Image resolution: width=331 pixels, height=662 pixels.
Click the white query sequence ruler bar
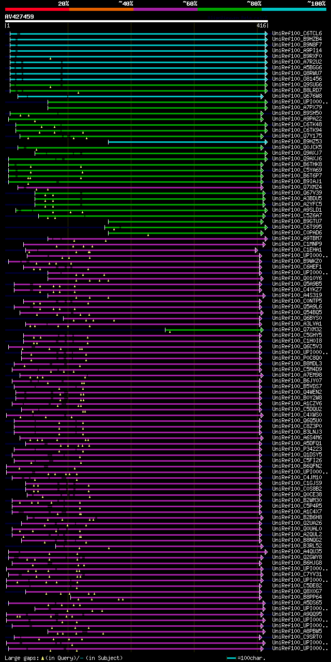pos(136,21)
